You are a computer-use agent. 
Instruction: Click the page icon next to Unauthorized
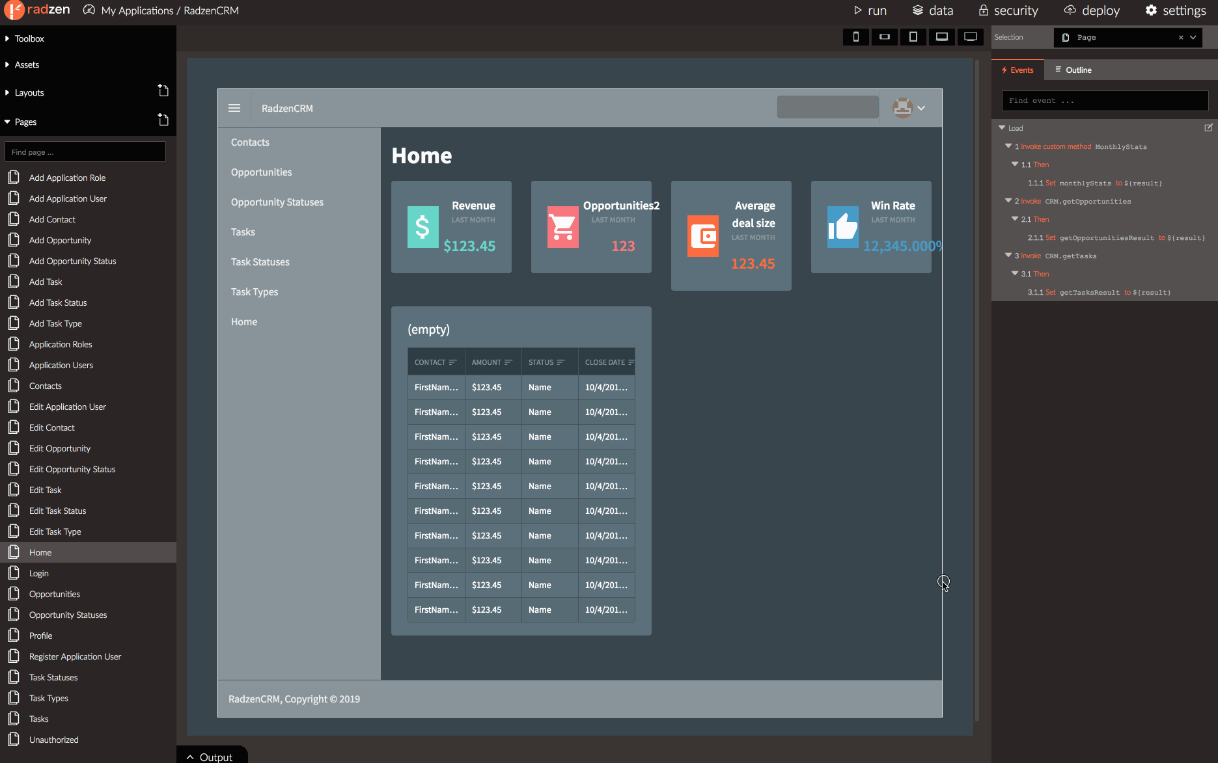[14, 740]
